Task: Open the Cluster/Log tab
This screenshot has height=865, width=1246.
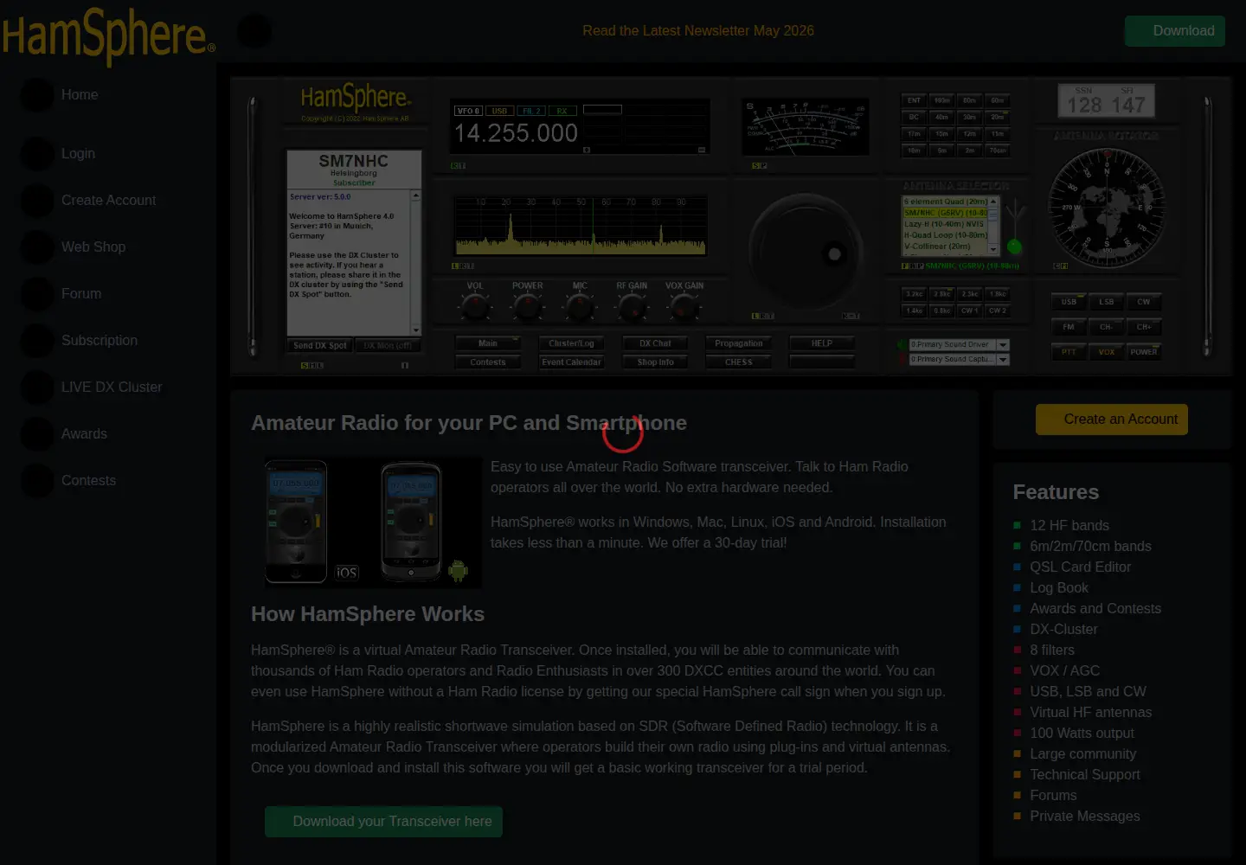Action: coord(571,343)
